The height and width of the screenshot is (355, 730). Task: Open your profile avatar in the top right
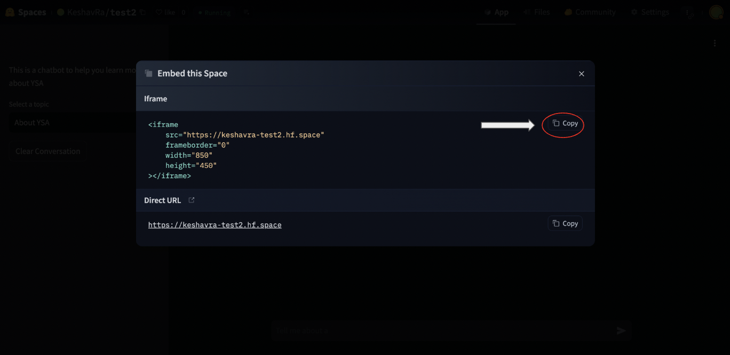coord(717,12)
